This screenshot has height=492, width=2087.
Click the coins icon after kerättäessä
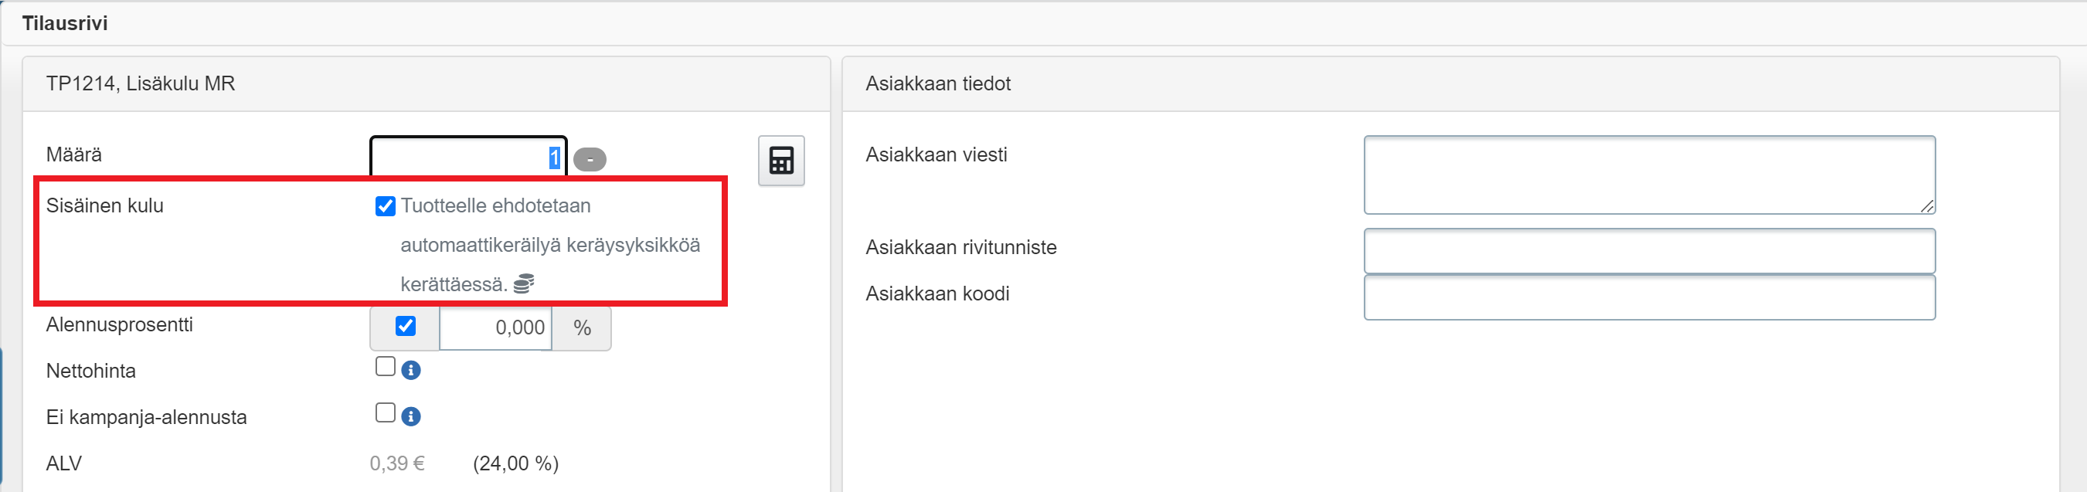(x=523, y=283)
